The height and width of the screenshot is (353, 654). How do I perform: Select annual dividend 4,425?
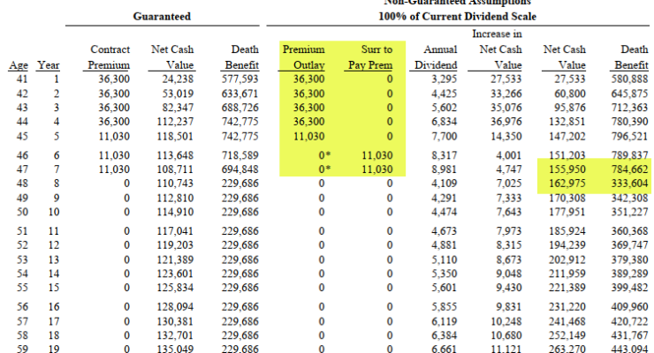[x=445, y=94]
